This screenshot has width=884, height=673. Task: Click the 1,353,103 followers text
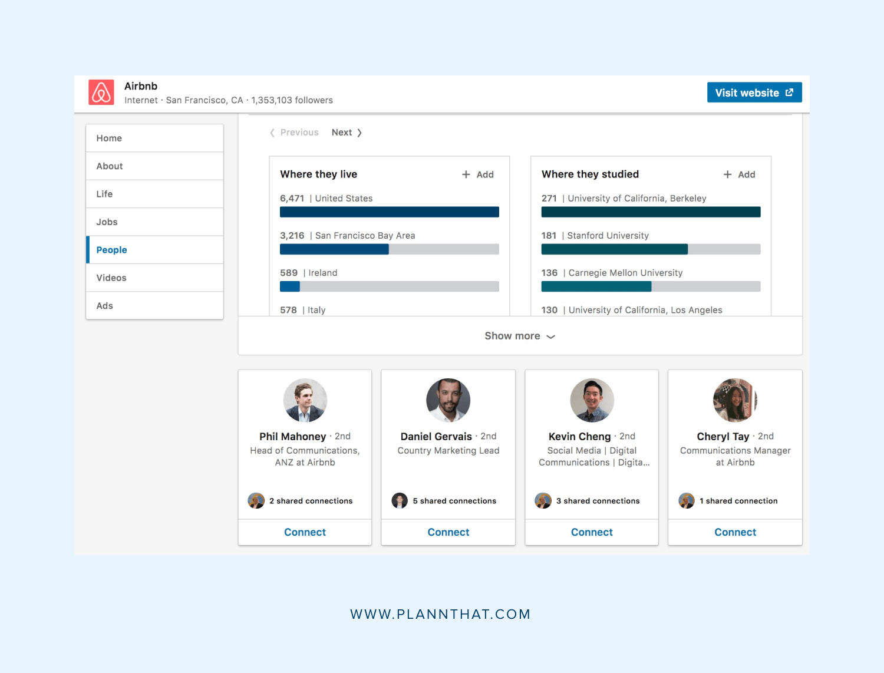(x=292, y=100)
